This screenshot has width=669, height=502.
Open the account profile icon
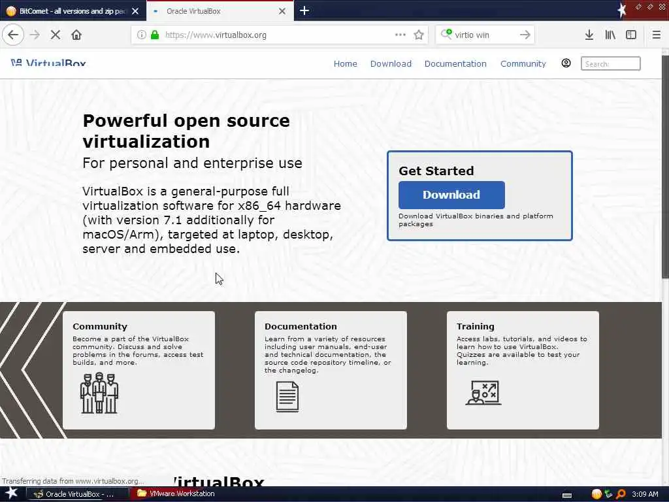click(x=566, y=63)
